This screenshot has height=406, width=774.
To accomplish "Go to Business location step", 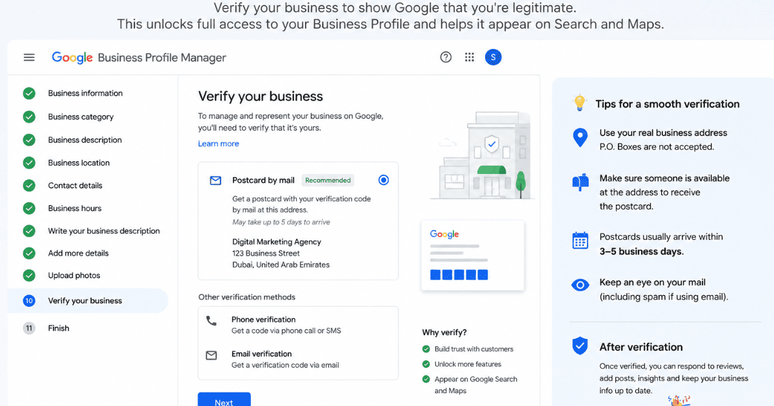I will click(x=79, y=163).
